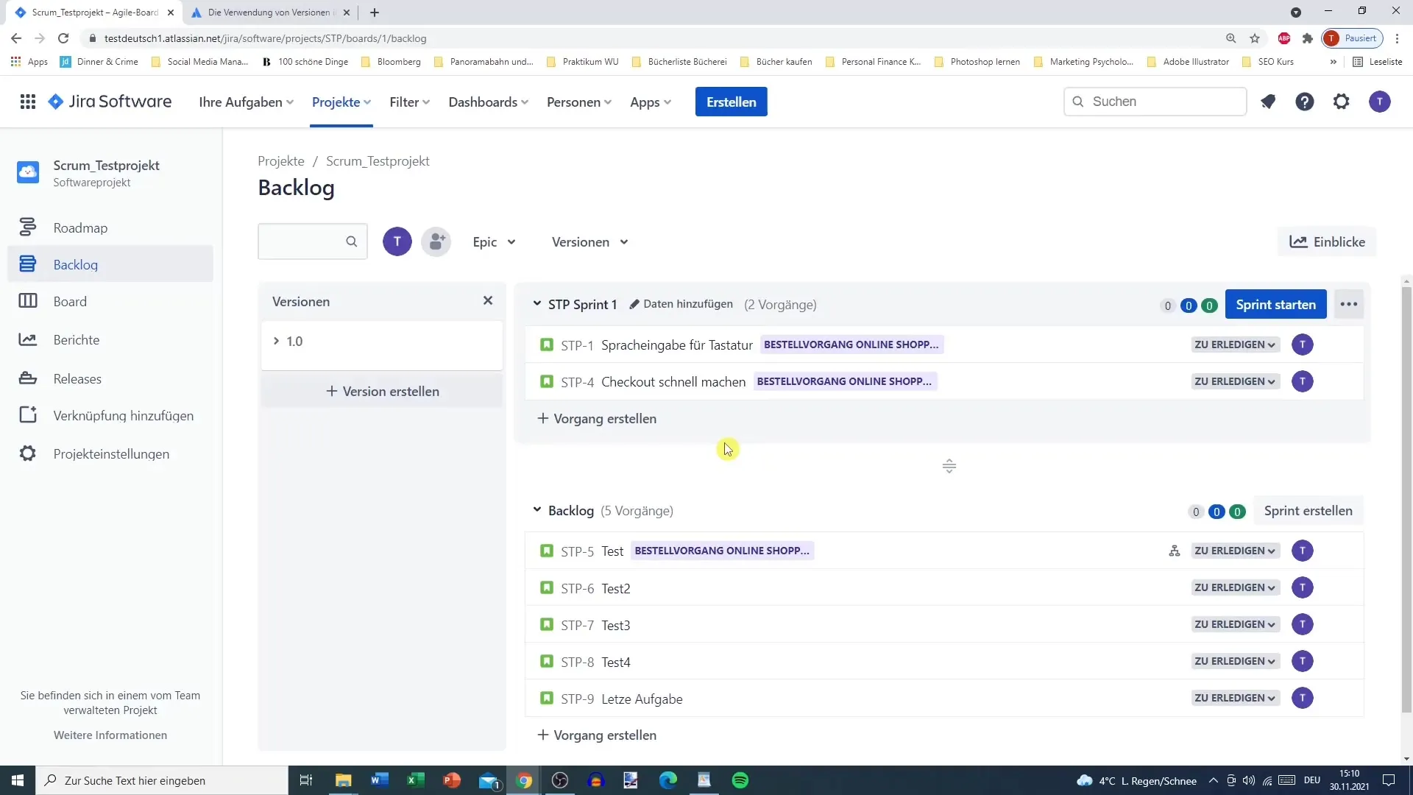The width and height of the screenshot is (1413, 795).
Task: Change status dropdown of STP-6
Action: point(1235,587)
